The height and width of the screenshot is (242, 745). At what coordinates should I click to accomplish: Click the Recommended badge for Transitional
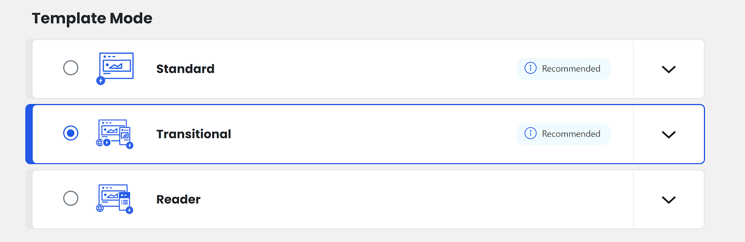tap(563, 134)
